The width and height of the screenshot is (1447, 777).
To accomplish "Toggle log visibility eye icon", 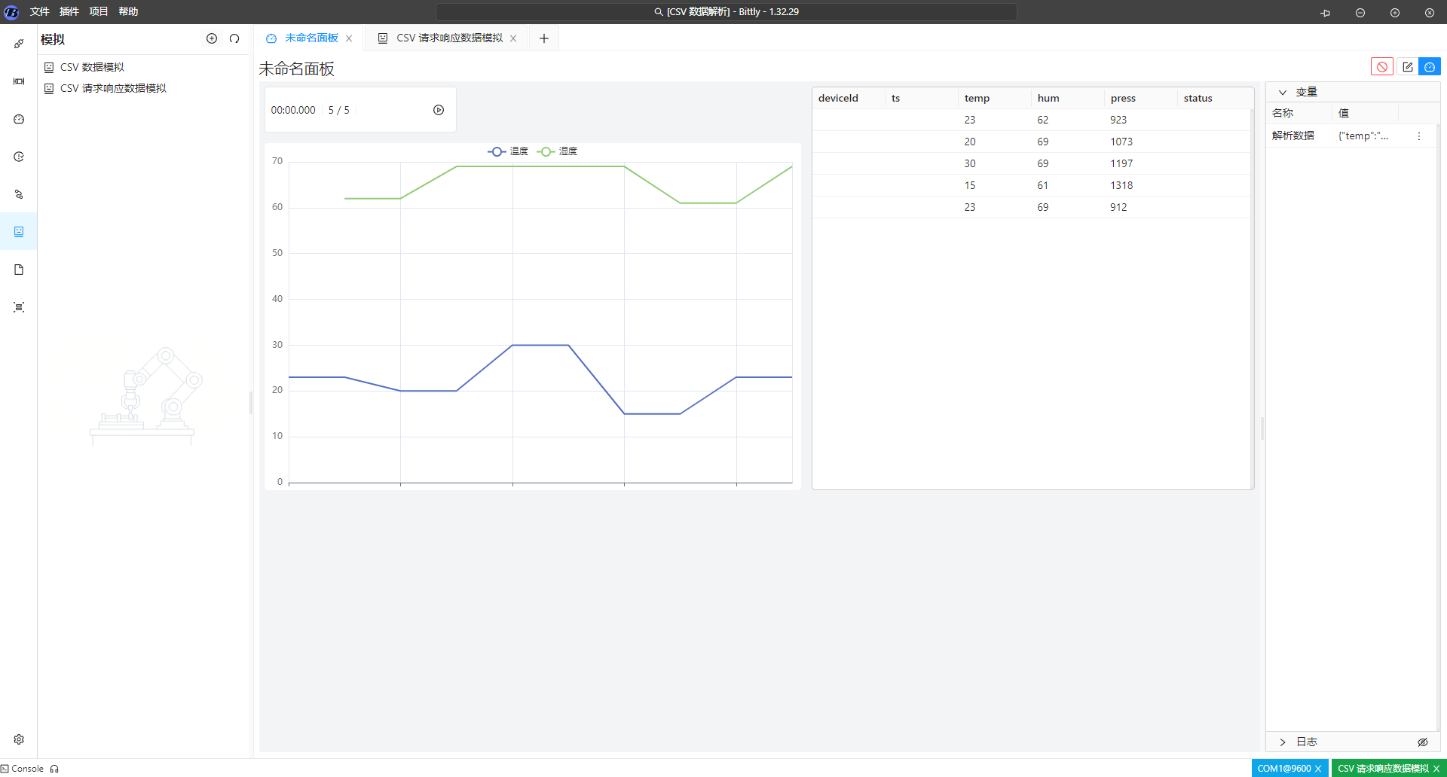I will point(1422,742).
